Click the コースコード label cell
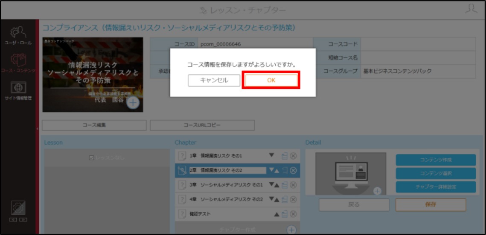486x235 pixels. (337, 44)
